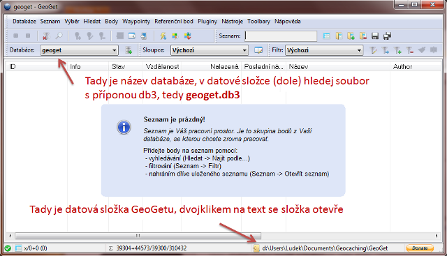Click the add point icon with plus
Screen dimensions: 447x256
tap(78, 36)
